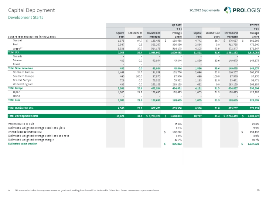Click the 25.6% build to suit value
The width and height of the screenshot is (266, 199).
178,124
